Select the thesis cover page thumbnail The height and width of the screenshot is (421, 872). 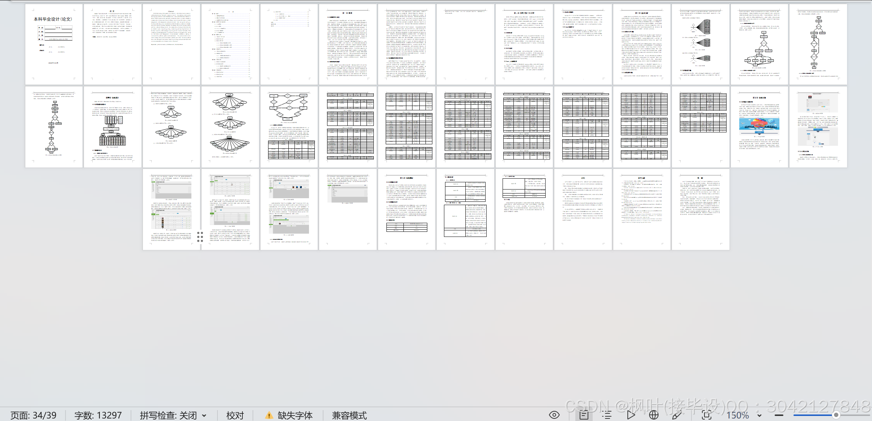[x=54, y=44]
